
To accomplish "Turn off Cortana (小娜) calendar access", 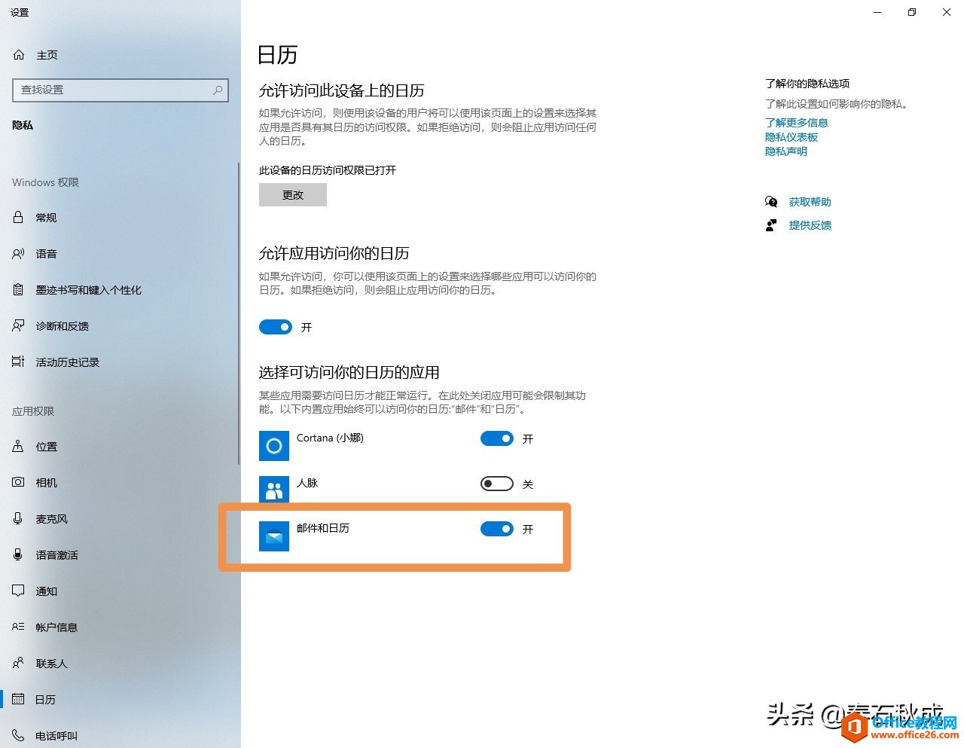I will point(497,438).
